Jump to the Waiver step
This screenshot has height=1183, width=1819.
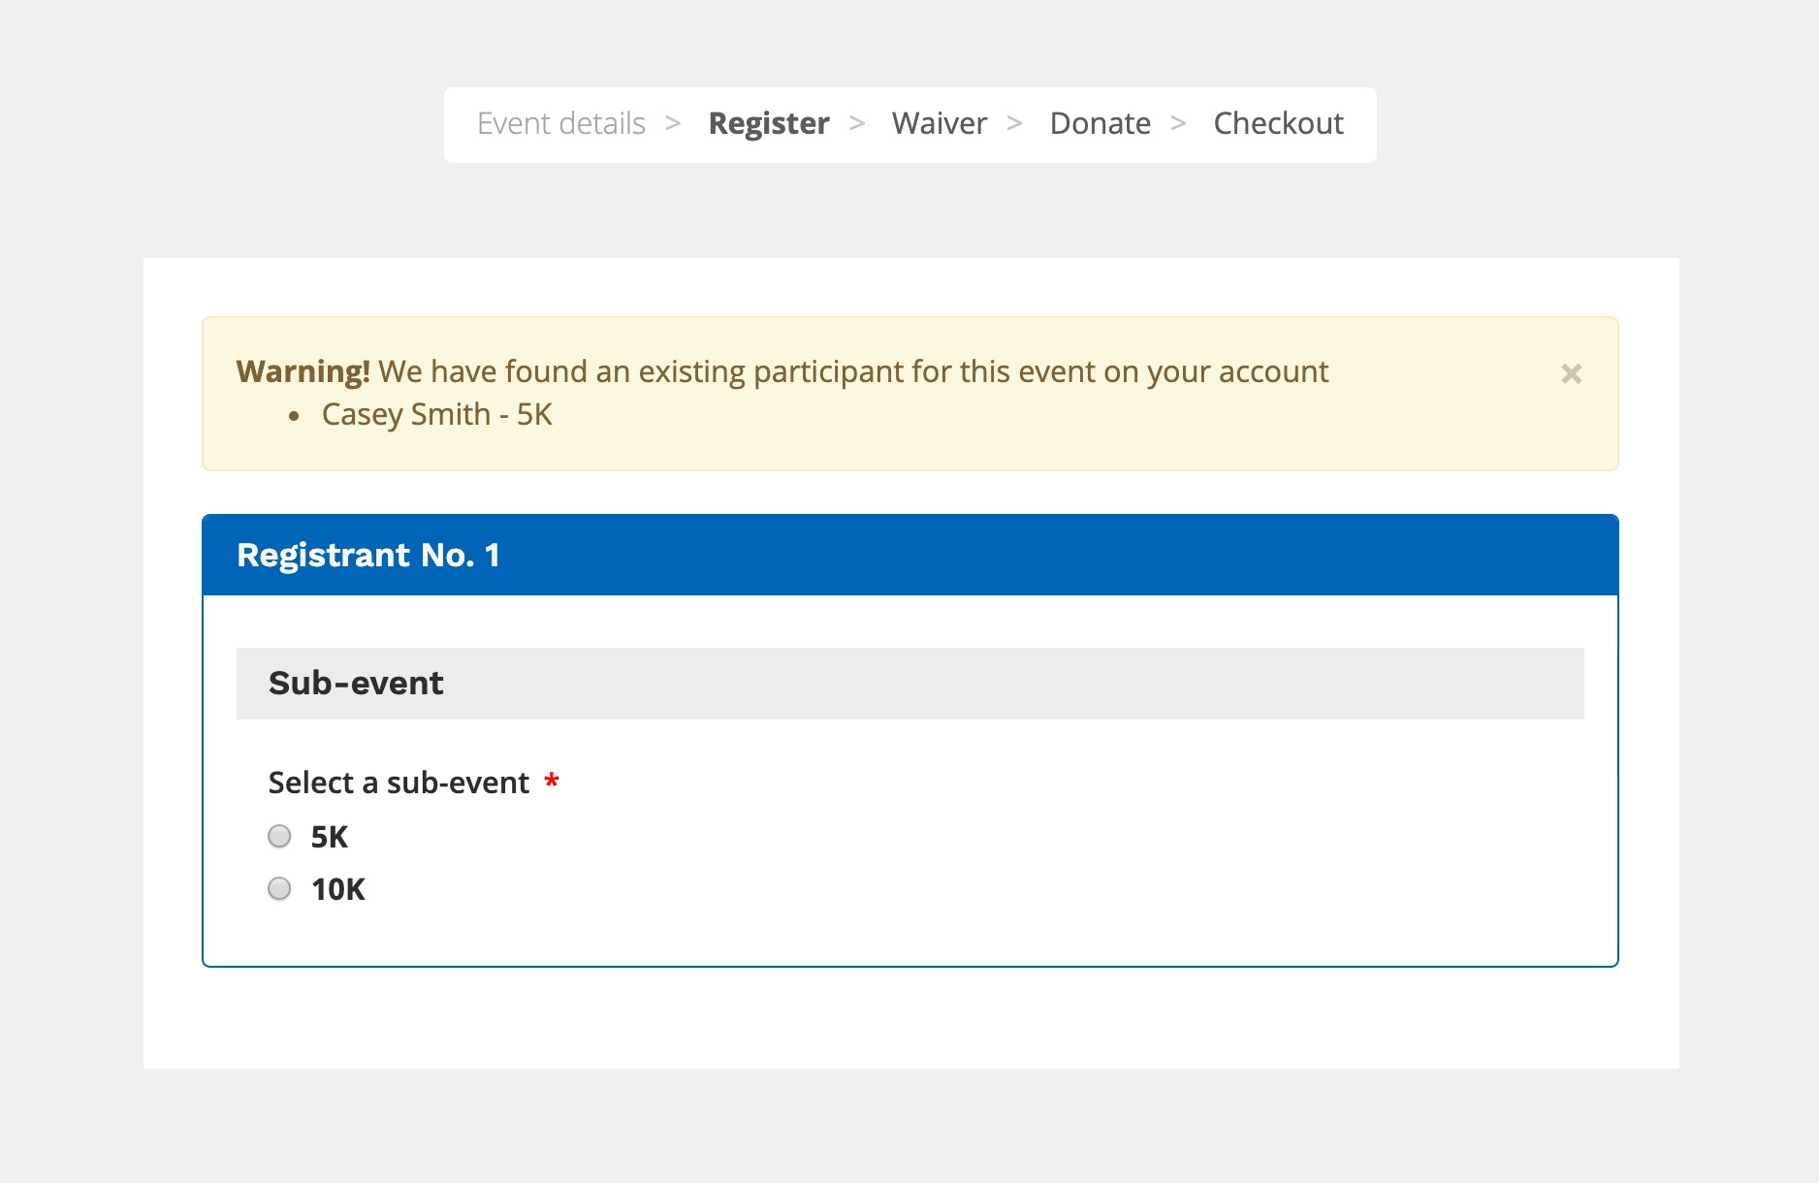(x=939, y=124)
